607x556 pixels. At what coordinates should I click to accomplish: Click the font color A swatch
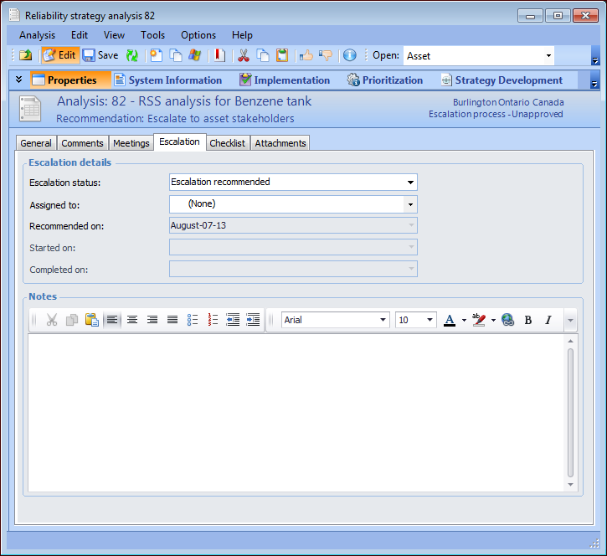450,320
